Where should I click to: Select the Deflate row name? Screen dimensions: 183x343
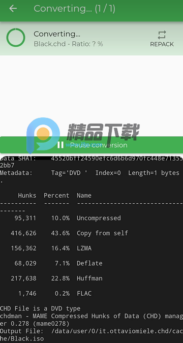pos(89,263)
